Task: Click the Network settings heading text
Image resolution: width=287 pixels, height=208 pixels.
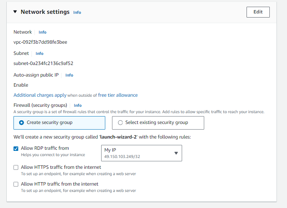Action: tap(45, 12)
